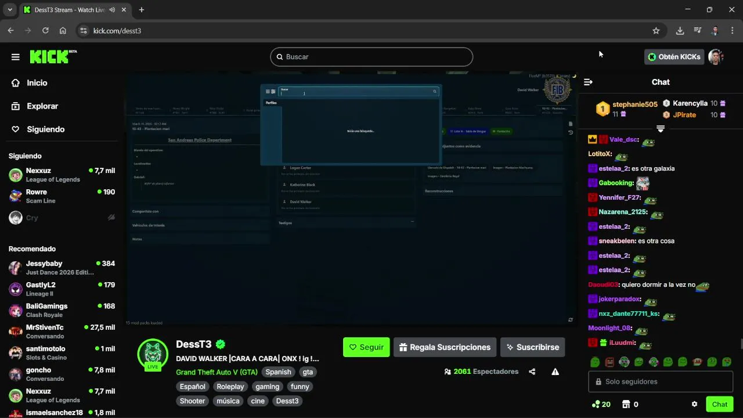Open BaliGamings recommended channel

[63, 311]
